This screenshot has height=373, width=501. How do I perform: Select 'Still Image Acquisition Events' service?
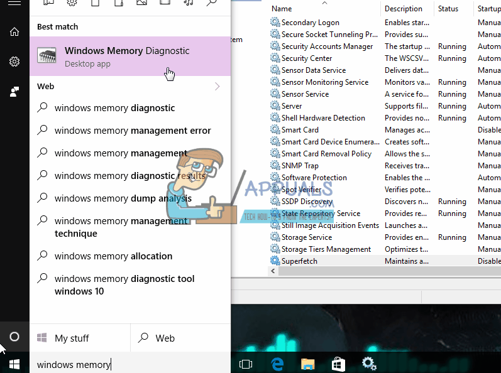385,225
